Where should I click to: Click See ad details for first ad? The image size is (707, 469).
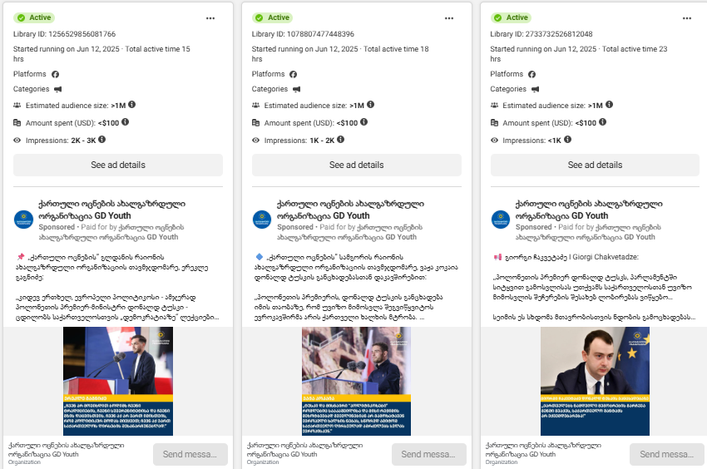click(118, 165)
